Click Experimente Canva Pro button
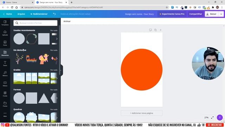The image size is (225, 127). point(172,14)
